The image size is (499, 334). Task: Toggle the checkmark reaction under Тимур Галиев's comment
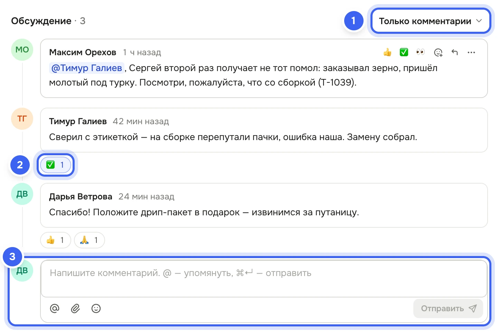(x=56, y=165)
